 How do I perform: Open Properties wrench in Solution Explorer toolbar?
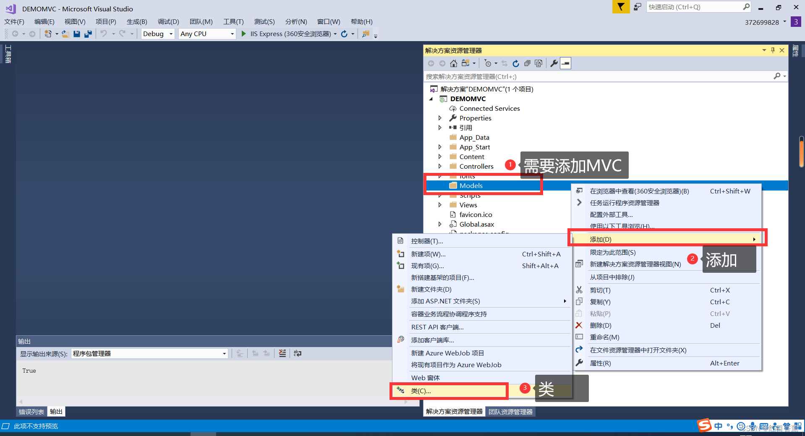[x=554, y=63]
